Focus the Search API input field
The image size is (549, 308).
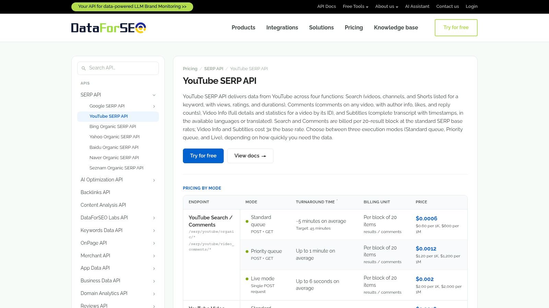click(118, 68)
